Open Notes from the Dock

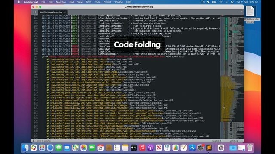(125, 148)
